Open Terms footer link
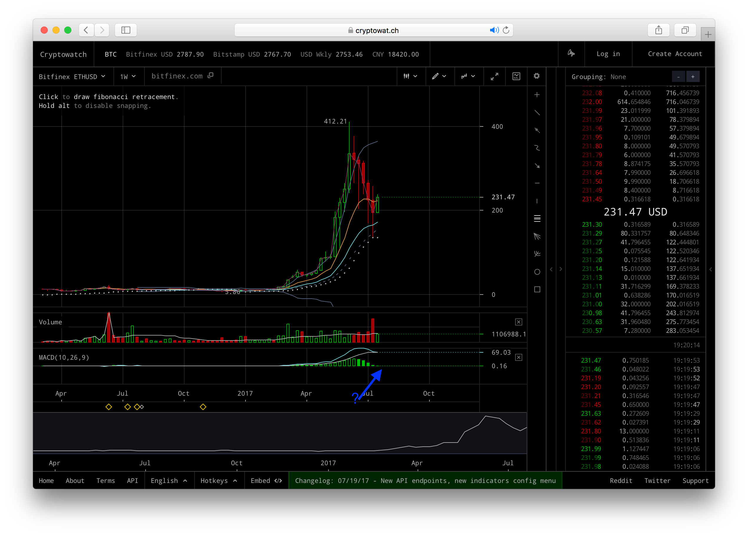 [106, 481]
